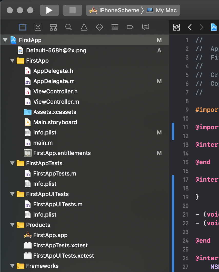Click the Stop button in toolbar
Screen dimensions: 219x272
coord(73,10)
